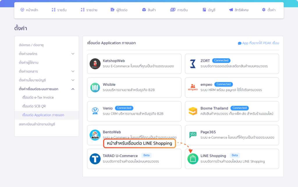Open เชื่อมต่อ Application ภายนอก submenu item
The height and width of the screenshot is (187, 298).
click(x=43, y=115)
